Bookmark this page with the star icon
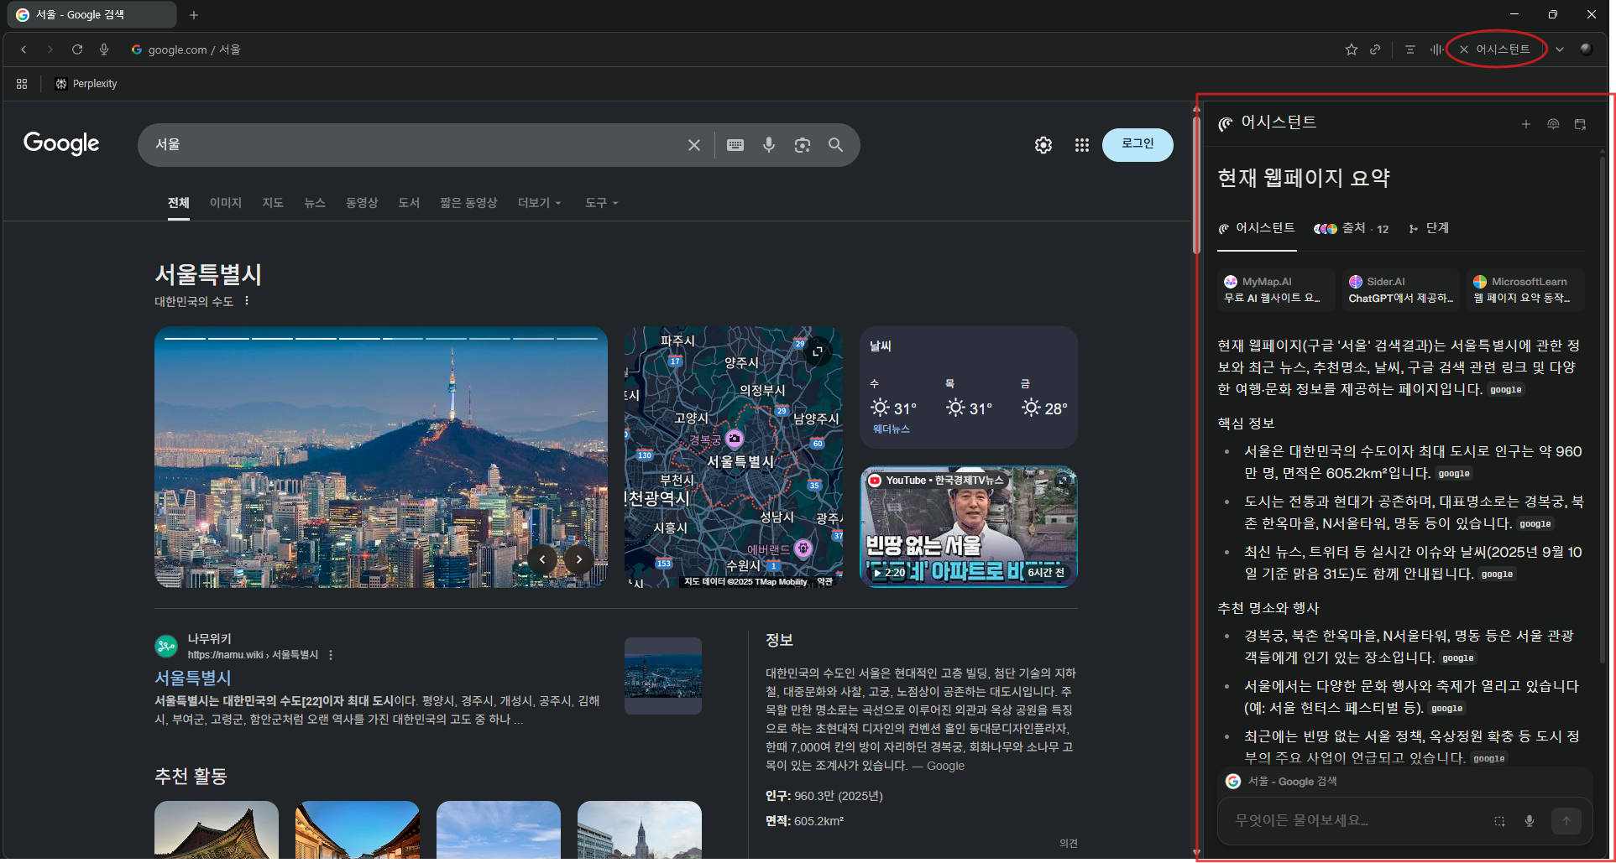 (x=1352, y=49)
